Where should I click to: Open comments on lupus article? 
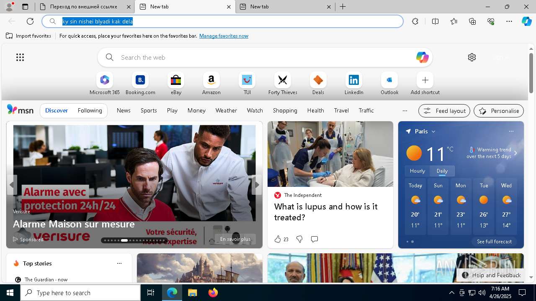click(x=314, y=239)
